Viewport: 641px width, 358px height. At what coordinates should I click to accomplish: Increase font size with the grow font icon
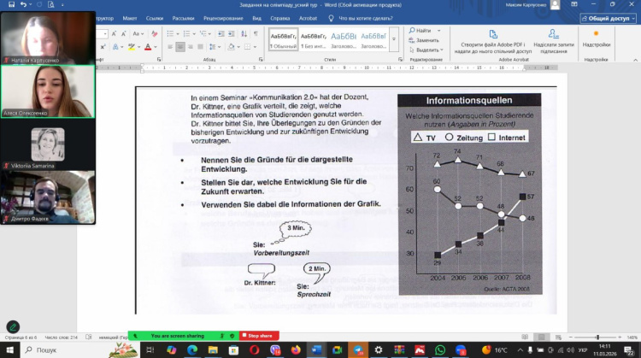tap(114, 33)
